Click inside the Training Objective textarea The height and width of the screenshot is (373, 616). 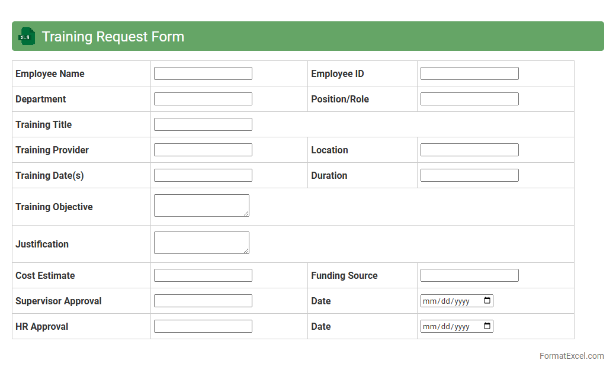click(201, 205)
